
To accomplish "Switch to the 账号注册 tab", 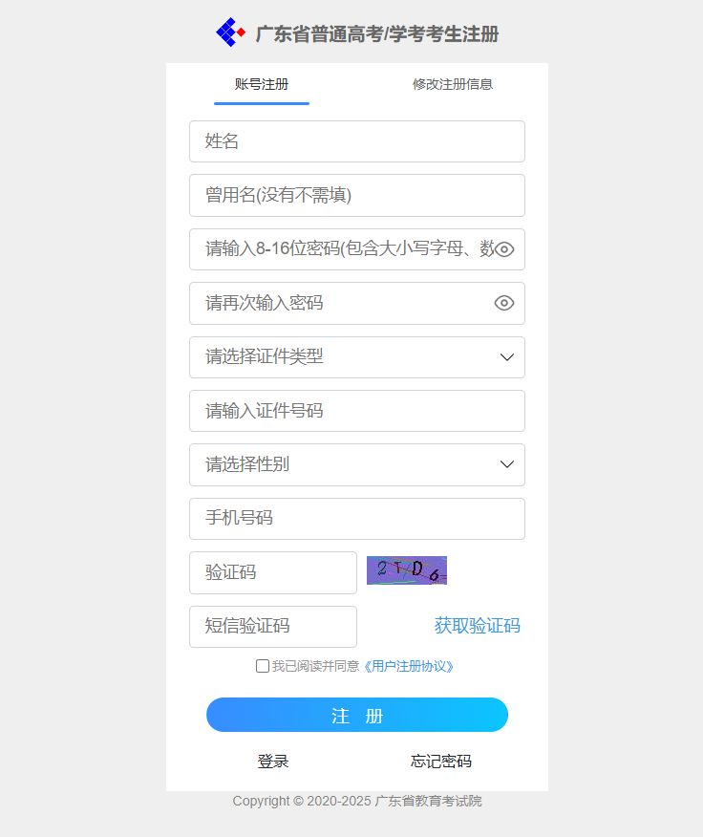I will tap(262, 84).
